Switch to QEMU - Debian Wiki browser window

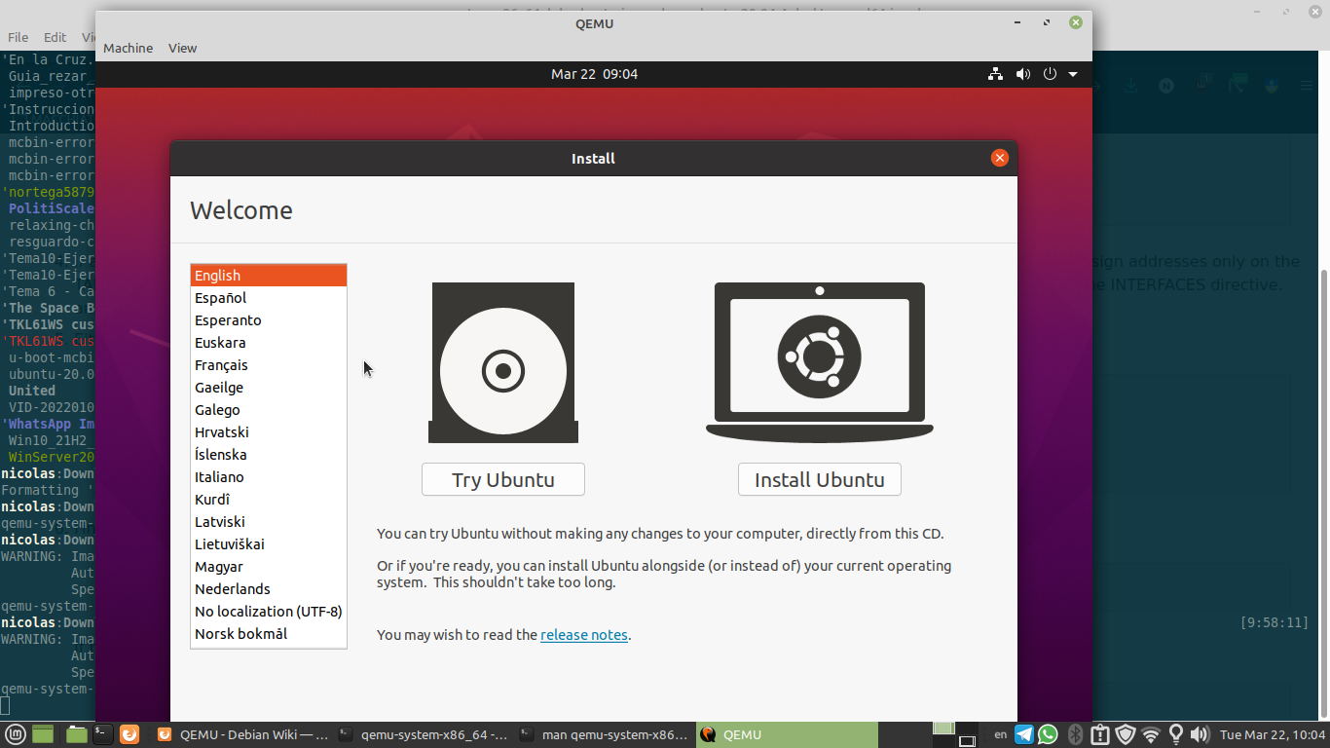tap(243, 734)
